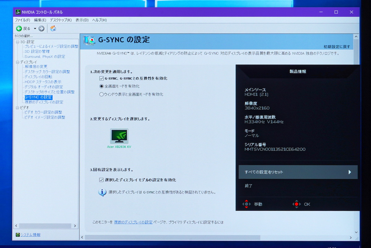Select windowed and full screen mode radio button
The height and width of the screenshot is (248, 371).
pos(101,94)
